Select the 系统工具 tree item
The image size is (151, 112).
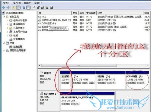14,17
